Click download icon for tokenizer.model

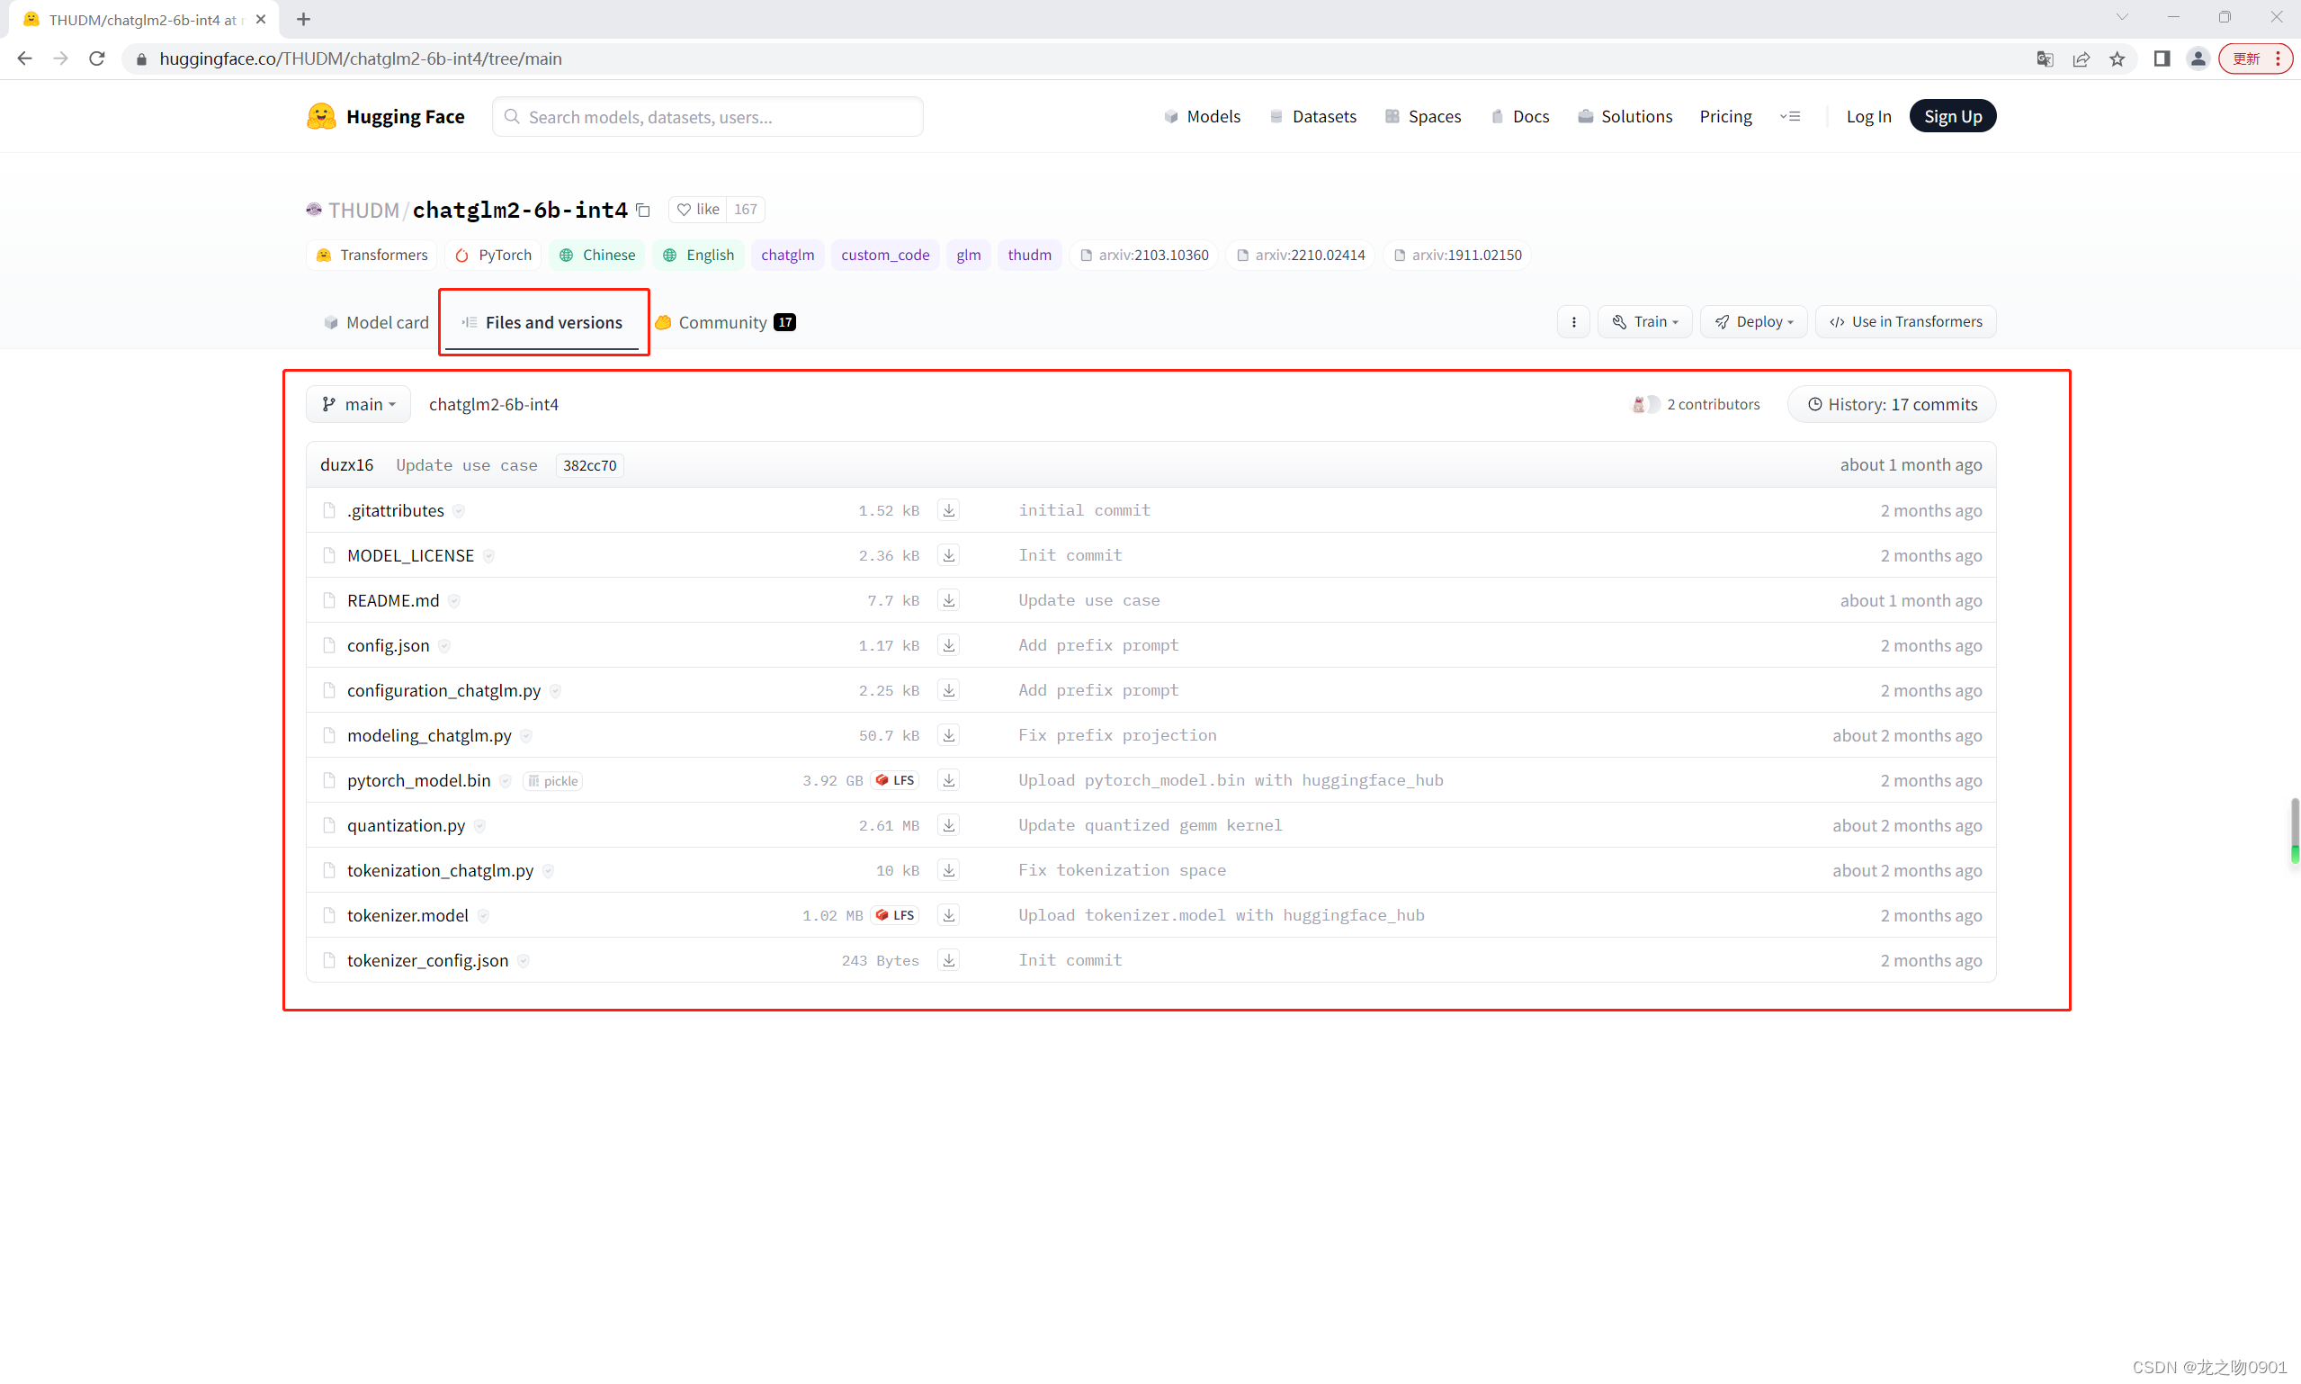click(x=948, y=915)
